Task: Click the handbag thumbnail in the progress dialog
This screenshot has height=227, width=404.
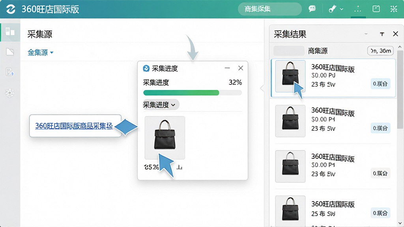Action: pos(165,138)
